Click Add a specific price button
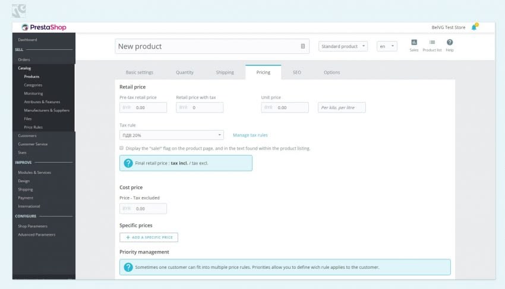This screenshot has height=289, width=505. [149, 237]
